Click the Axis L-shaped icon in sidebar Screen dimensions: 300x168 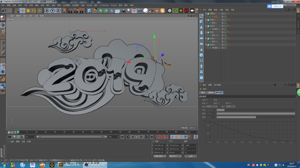3,60
